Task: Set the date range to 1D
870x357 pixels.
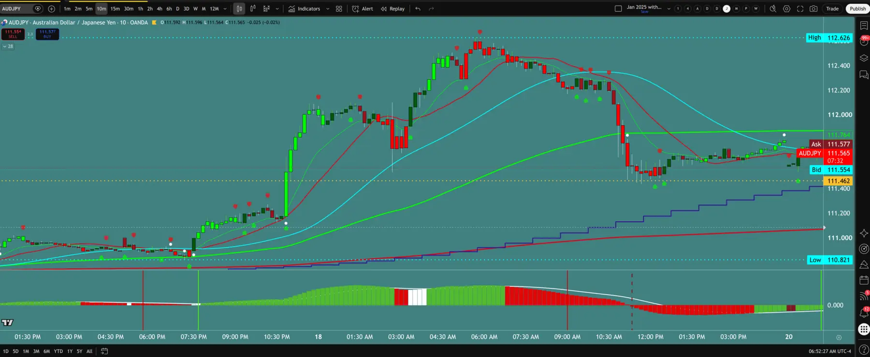Action: (x=5, y=351)
